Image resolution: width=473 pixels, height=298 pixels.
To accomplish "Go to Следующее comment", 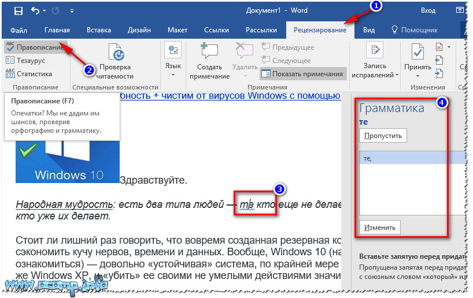I will pos(286,61).
